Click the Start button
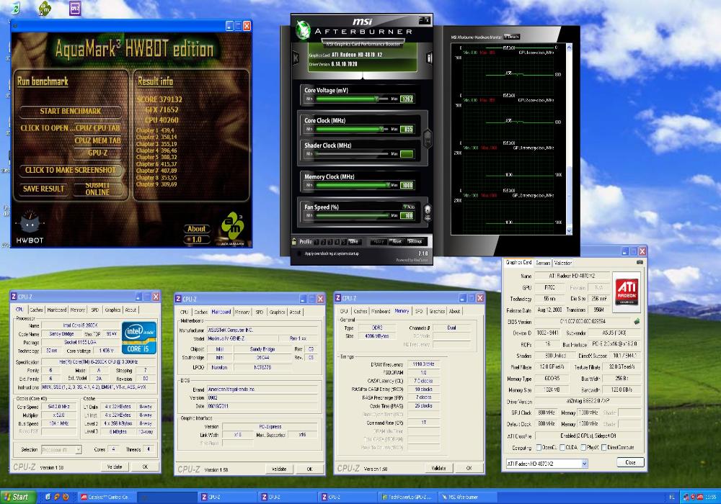This screenshot has height=504, width=721. 17,497
